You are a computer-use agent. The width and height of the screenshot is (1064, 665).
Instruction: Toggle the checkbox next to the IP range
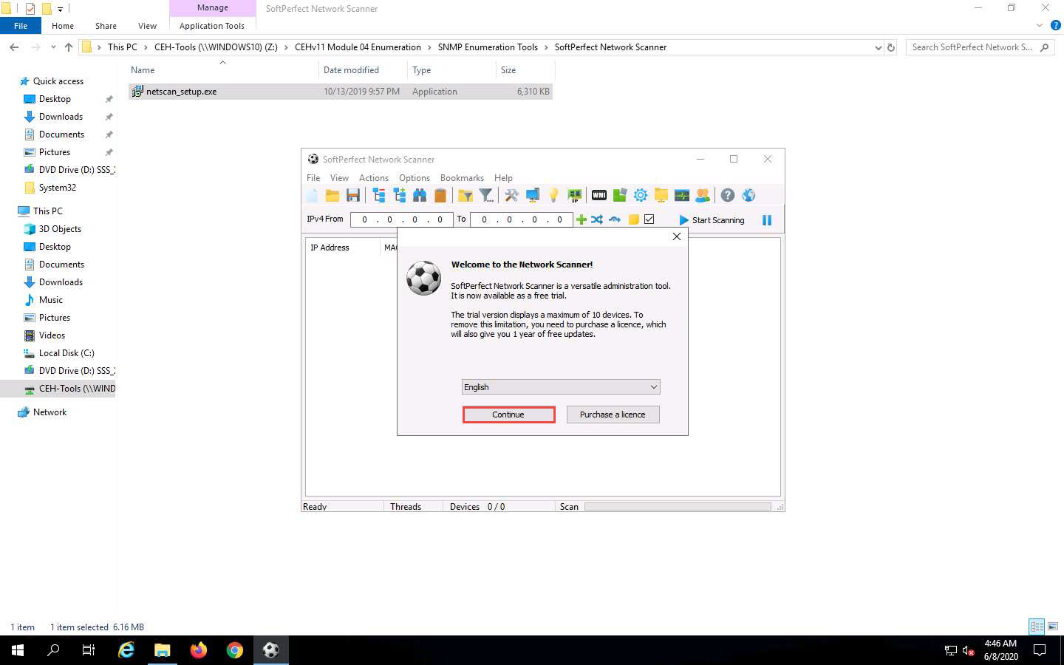pyautogui.click(x=649, y=219)
